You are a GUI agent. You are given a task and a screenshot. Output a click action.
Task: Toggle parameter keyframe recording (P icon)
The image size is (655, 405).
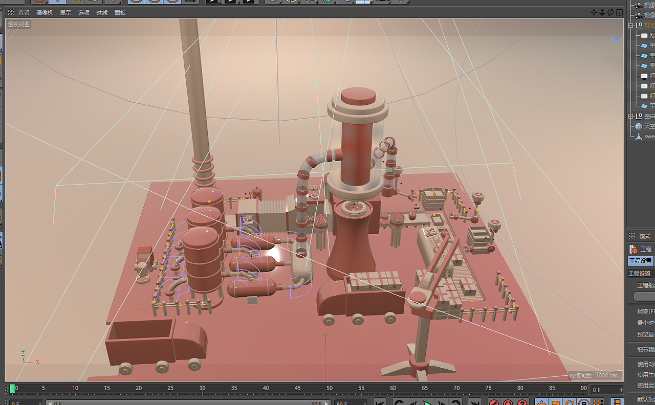pos(583,403)
